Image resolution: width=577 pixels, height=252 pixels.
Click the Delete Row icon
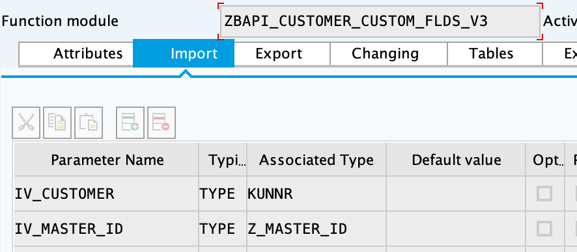tap(161, 123)
